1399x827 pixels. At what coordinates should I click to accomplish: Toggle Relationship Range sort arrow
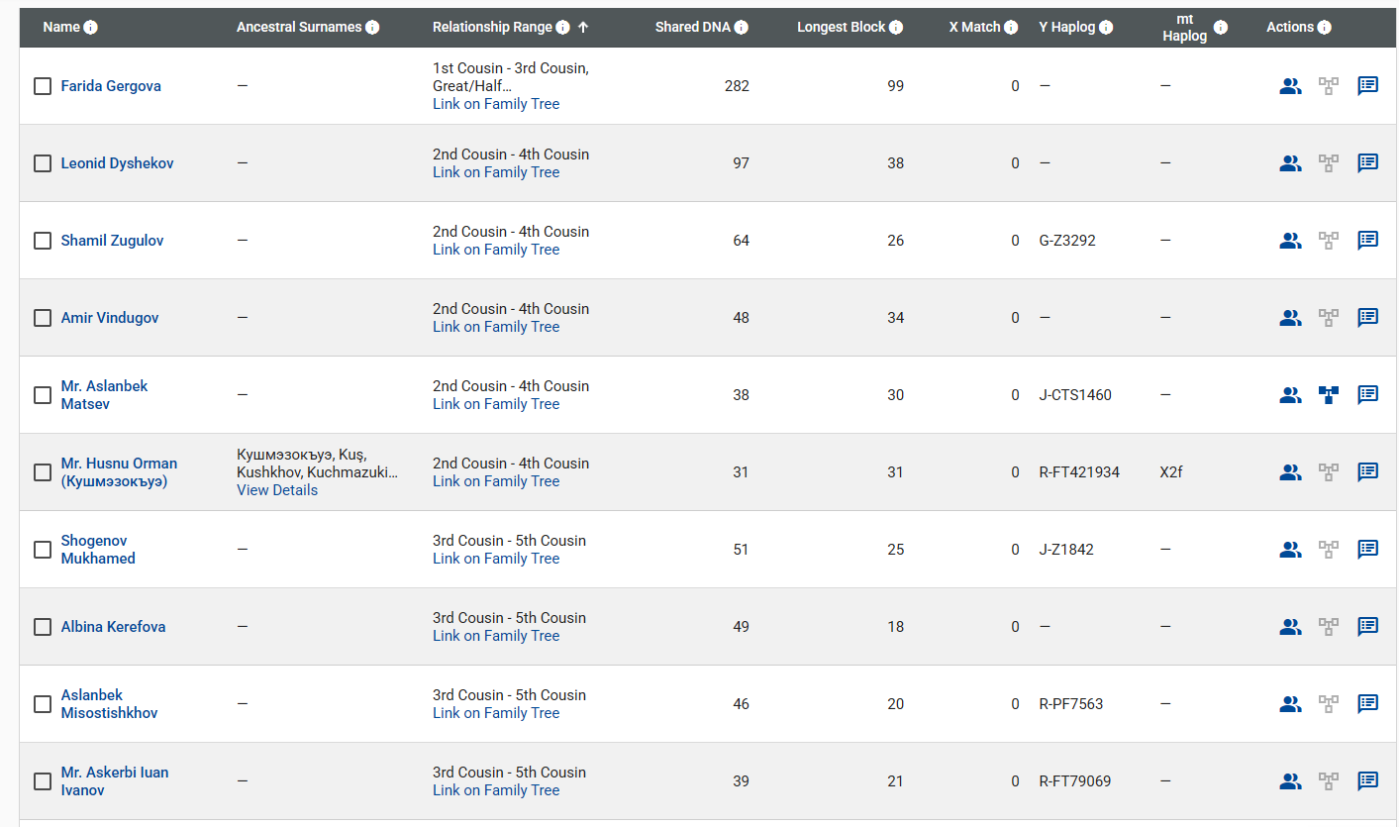(583, 28)
